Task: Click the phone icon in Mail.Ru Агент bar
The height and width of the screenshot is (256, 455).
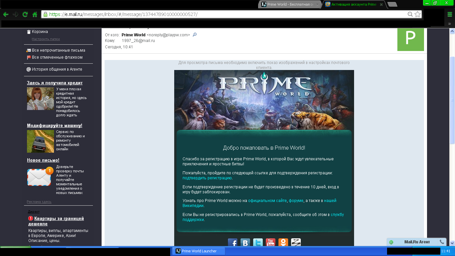Action: [442, 242]
